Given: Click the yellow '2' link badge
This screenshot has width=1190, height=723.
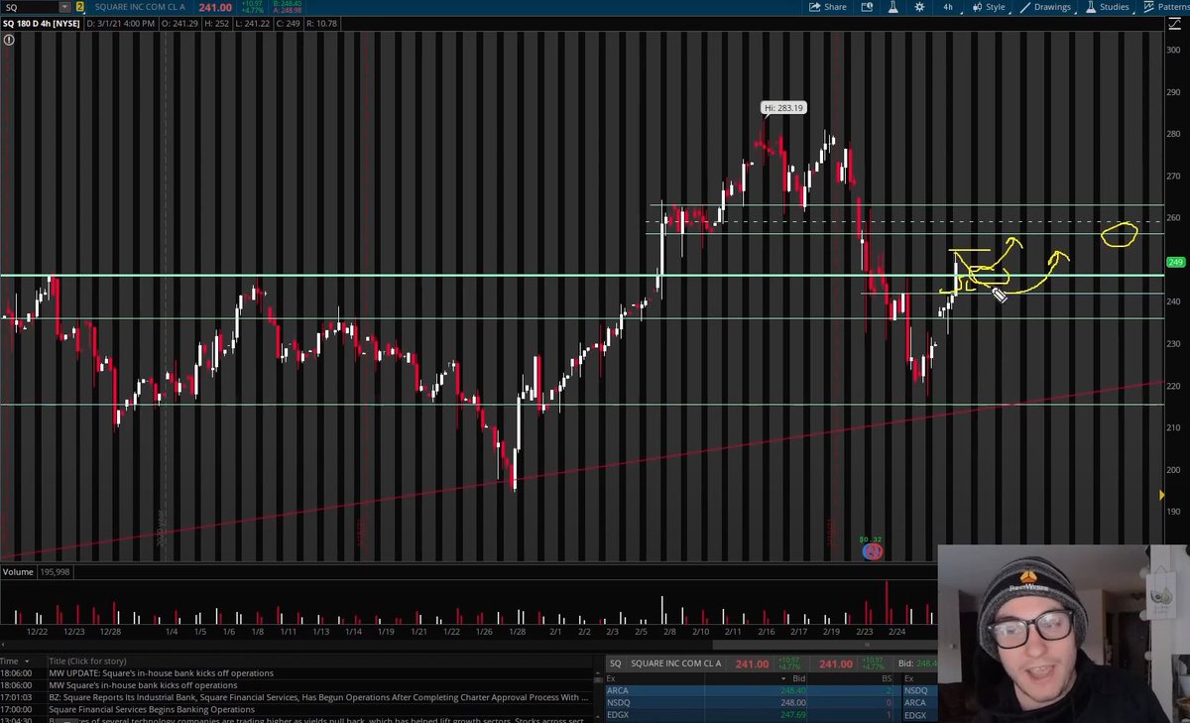Looking at the screenshot, I should click(x=80, y=7).
